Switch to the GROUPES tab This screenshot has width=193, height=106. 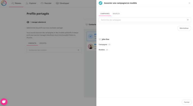pyautogui.click(x=43, y=43)
